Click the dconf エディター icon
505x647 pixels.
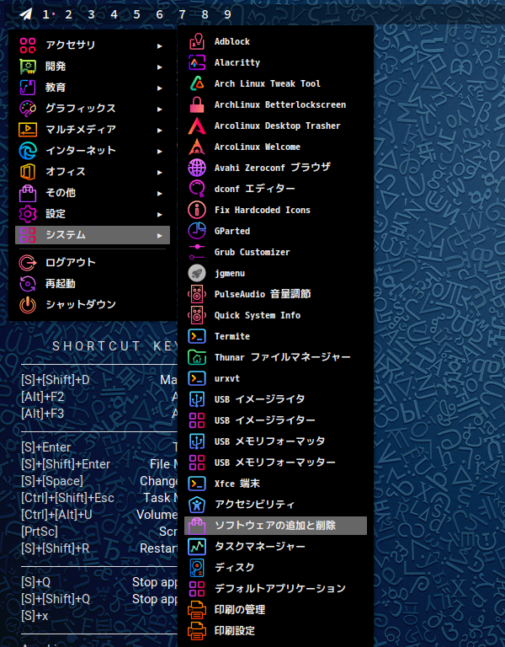(197, 189)
